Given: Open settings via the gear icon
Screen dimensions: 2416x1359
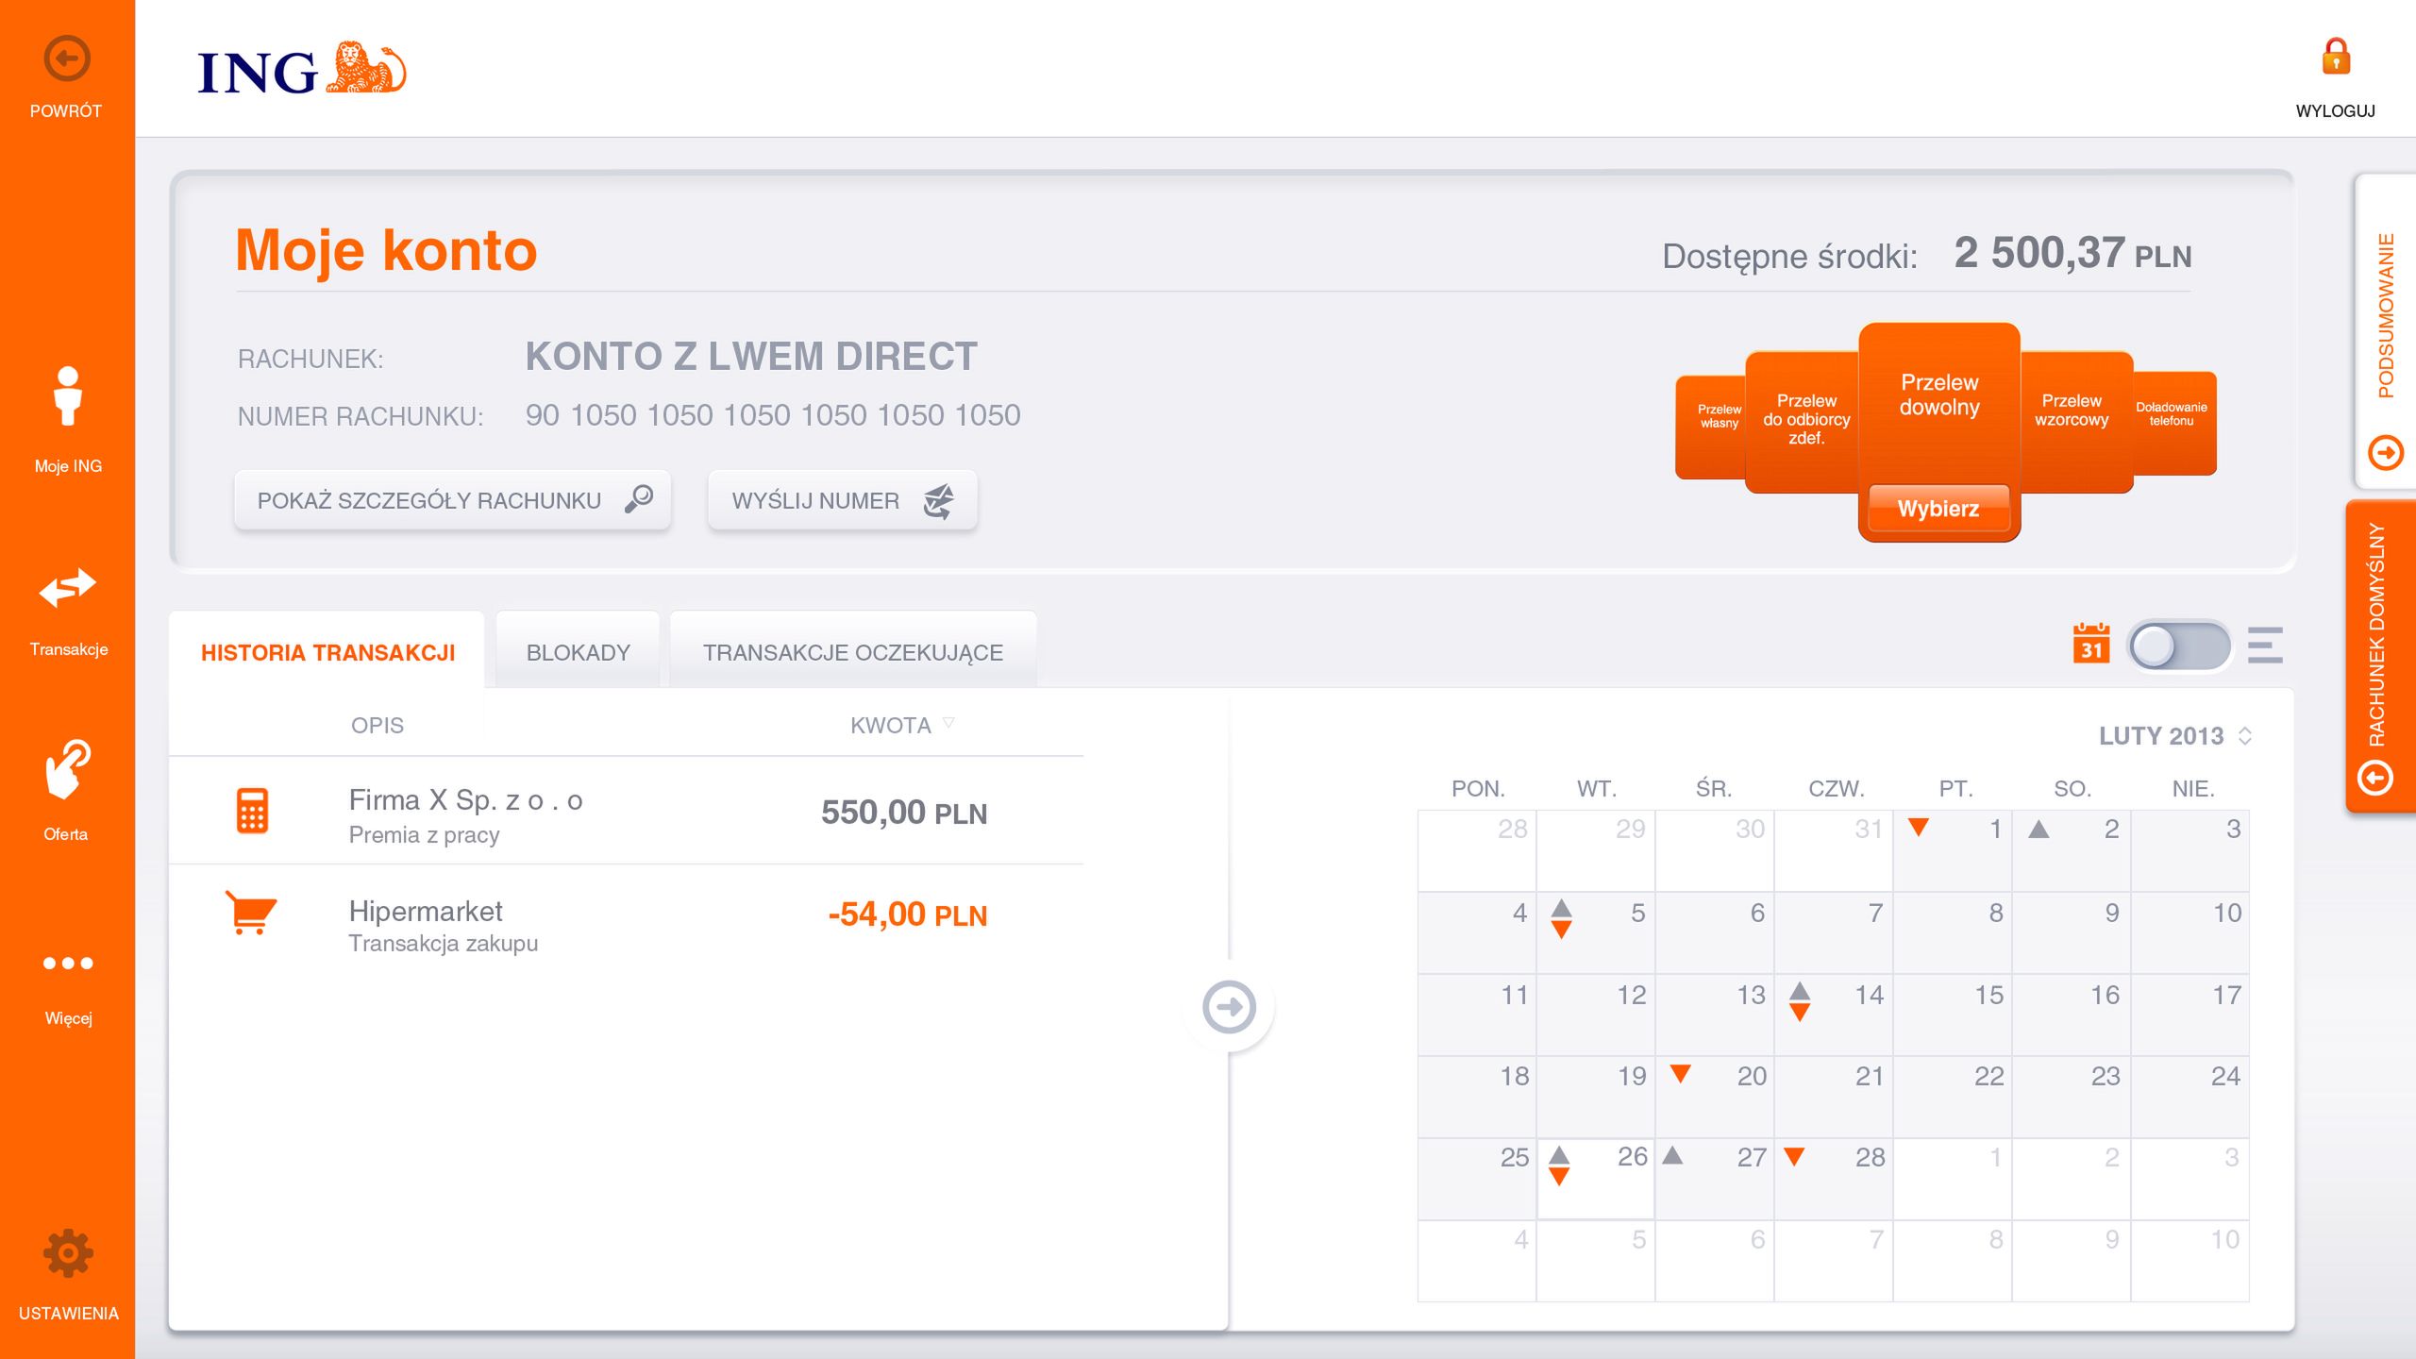Looking at the screenshot, I should tap(67, 1250).
